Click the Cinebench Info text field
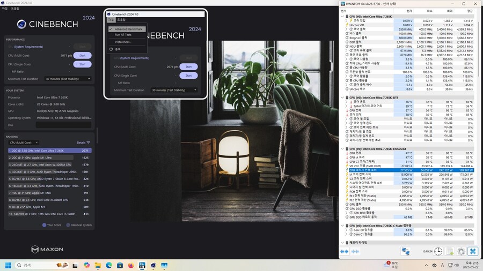 pos(63,125)
